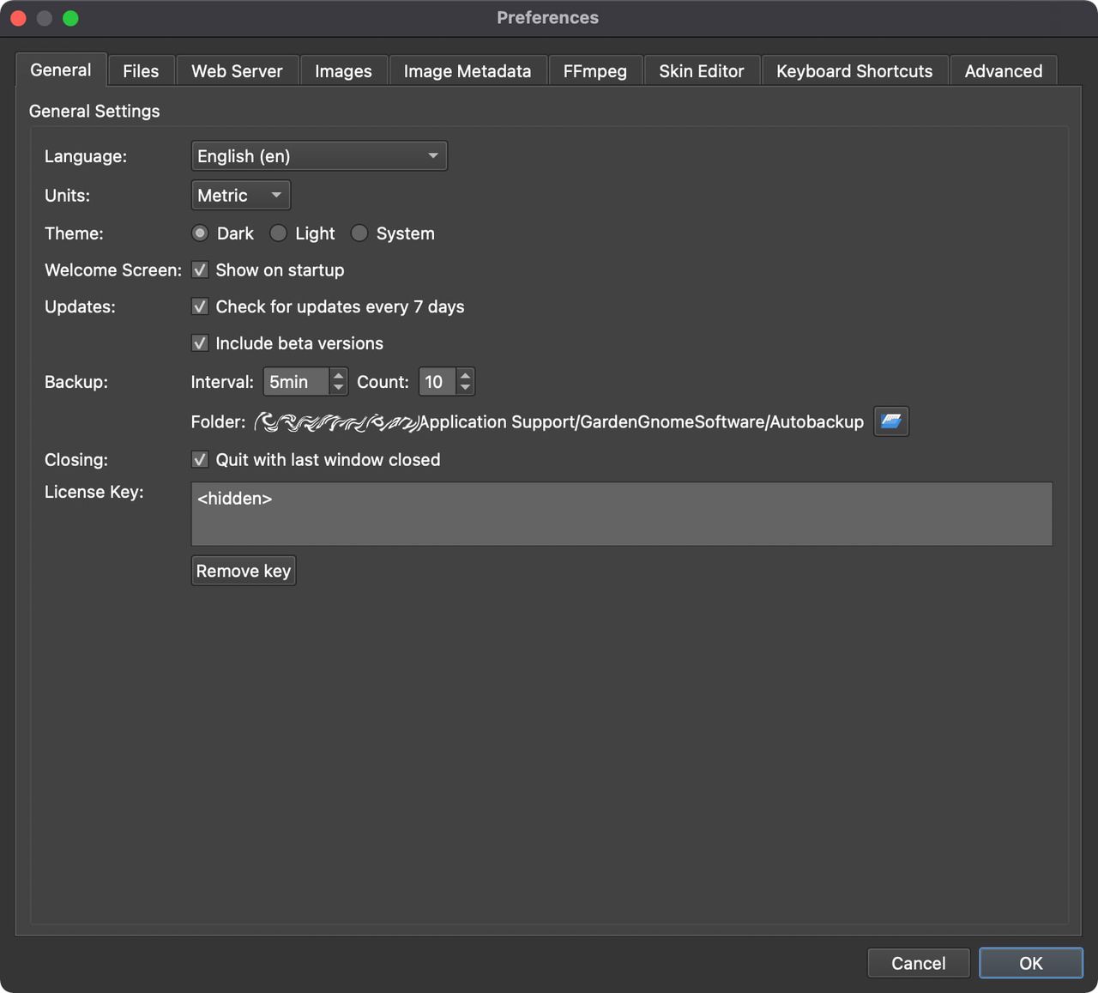1098x993 pixels.
Task: Open the FFmpeg preferences tab
Action: tap(594, 71)
